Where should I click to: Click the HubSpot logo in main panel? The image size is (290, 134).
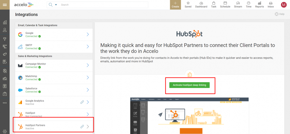pyautogui.click(x=189, y=34)
